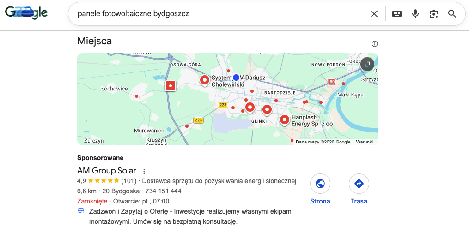Start voice search with microphone icon
The width and height of the screenshot is (469, 233).
click(x=415, y=14)
